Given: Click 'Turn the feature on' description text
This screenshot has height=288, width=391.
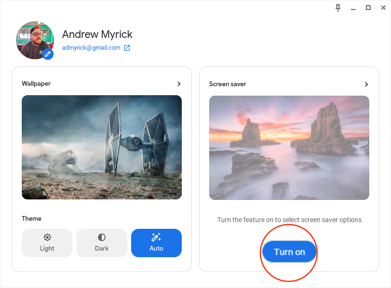Looking at the screenshot, I should coord(289,220).
